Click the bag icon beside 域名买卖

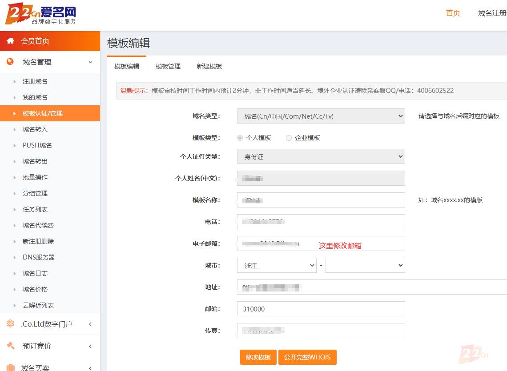(x=10, y=367)
